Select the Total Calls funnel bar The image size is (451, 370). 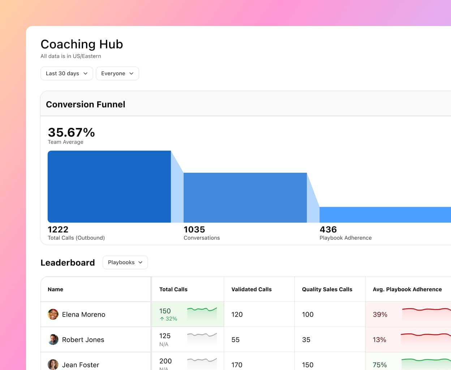click(x=109, y=186)
